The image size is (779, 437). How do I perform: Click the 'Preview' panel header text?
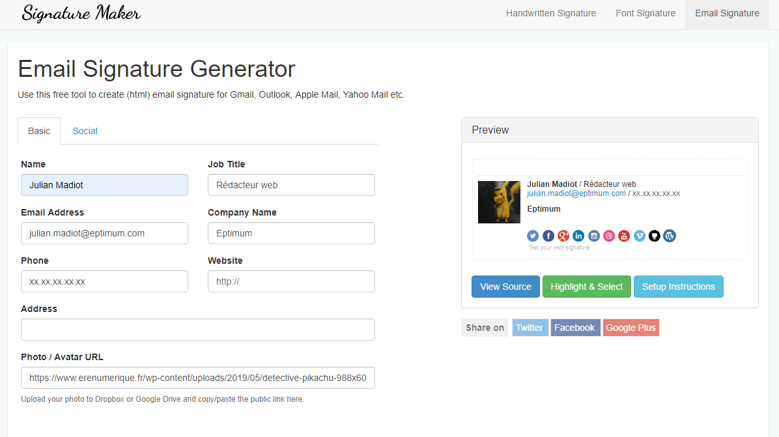click(490, 130)
